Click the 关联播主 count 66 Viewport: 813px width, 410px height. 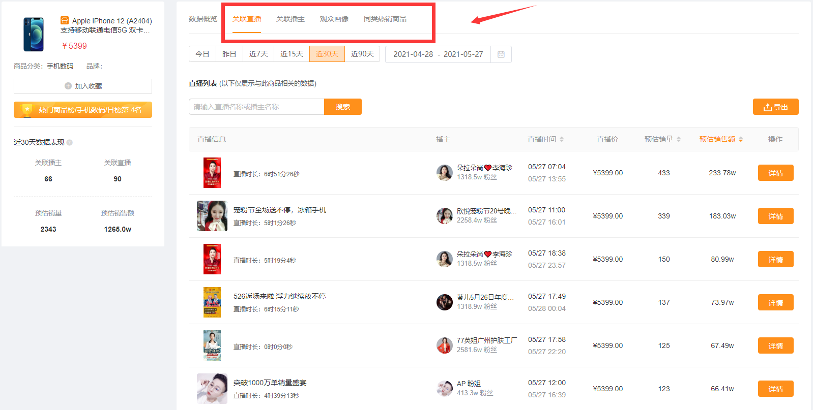48,179
